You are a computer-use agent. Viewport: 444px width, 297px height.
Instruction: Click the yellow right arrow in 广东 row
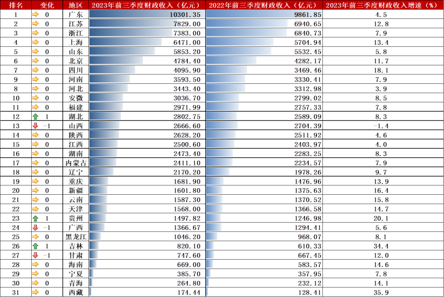coord(35,14)
